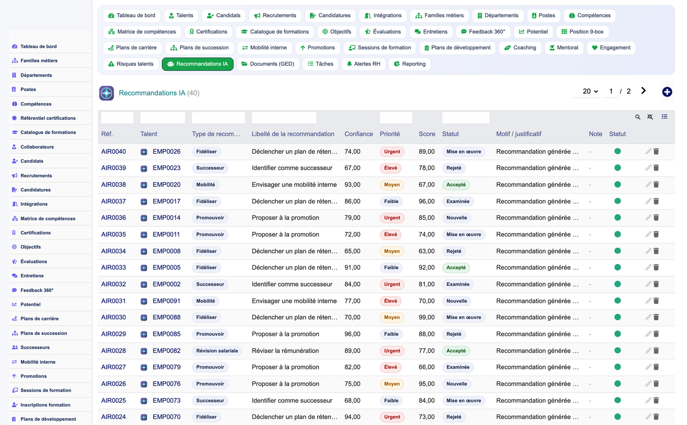Open the column list options icon
The width and height of the screenshot is (687, 425).
point(664,116)
